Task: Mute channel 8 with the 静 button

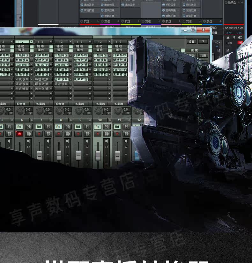Action: [68, 134]
